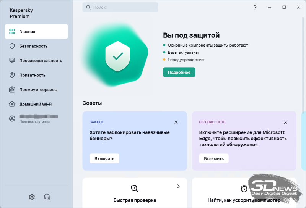The height and width of the screenshot is (208, 306).
Task: Go to the Производительность section
Action: click(41, 61)
